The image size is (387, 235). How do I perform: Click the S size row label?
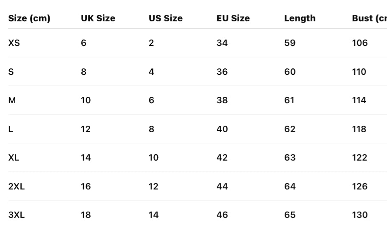click(11, 72)
